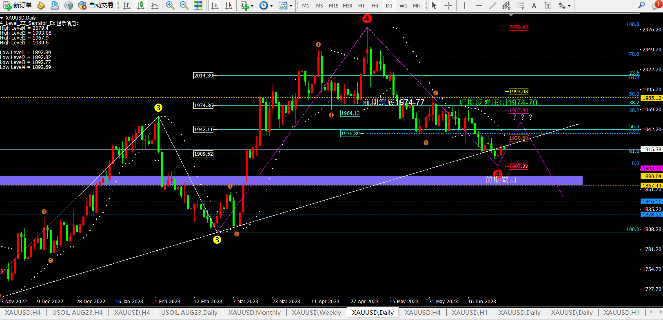The height and width of the screenshot is (320, 663).
Task: Open the search magnifier in the toolbar
Action: [x=641, y=5]
